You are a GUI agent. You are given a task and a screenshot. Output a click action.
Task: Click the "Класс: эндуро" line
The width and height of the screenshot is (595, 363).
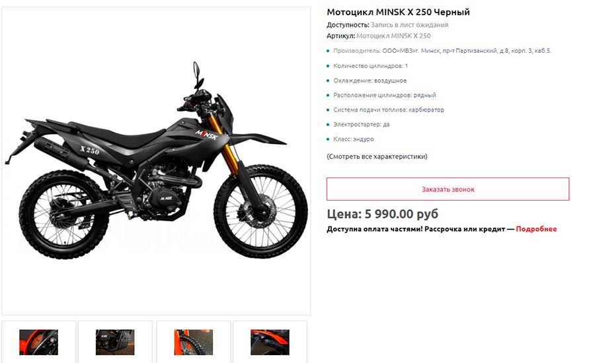click(353, 139)
